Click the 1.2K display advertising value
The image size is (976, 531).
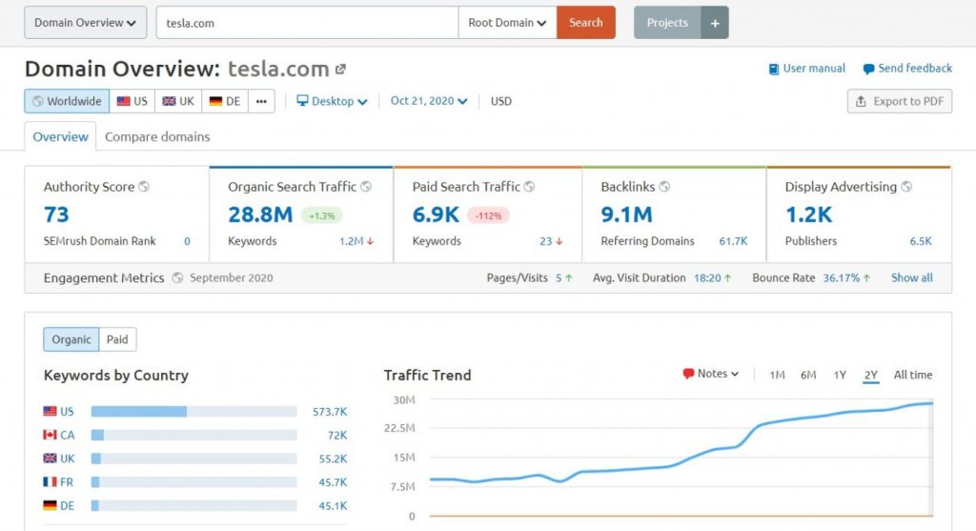(808, 214)
